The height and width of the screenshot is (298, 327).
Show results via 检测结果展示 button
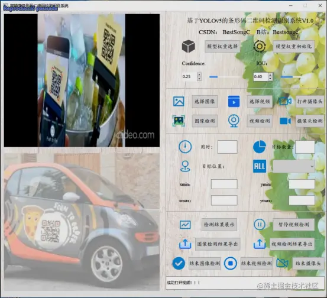click(x=219, y=225)
